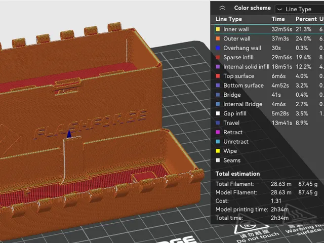Toggle the Outer wall orange swatch

(x=218, y=38)
